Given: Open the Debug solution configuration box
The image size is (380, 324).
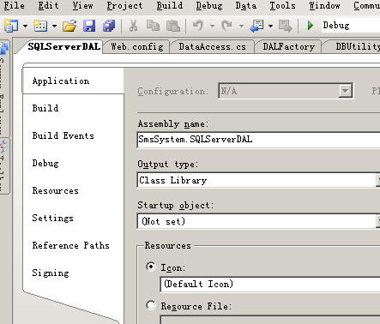Looking at the screenshot, I should pyautogui.click(x=351, y=26).
